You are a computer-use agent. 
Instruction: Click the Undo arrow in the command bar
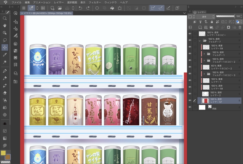point(80,8)
